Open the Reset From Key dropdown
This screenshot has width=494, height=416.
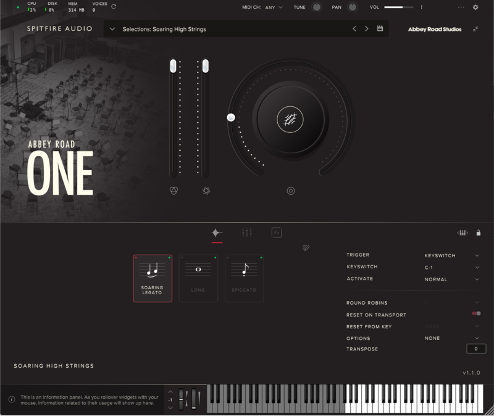(x=452, y=326)
